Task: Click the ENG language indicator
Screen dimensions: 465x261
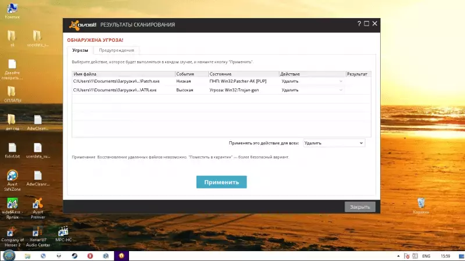Action: coord(426,256)
